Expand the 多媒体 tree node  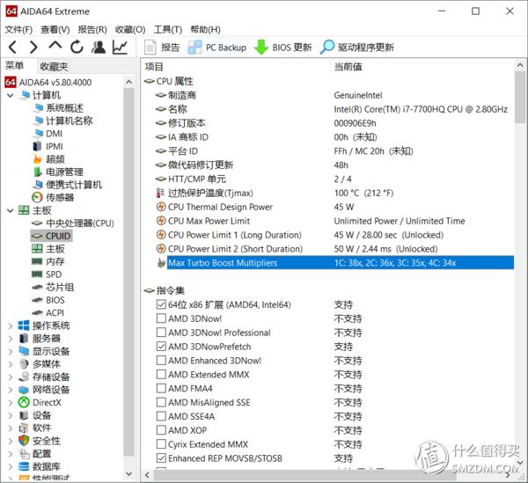[x=11, y=364]
